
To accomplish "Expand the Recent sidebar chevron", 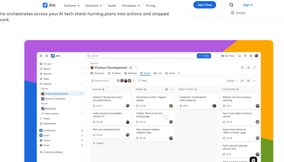I will 82,69.
